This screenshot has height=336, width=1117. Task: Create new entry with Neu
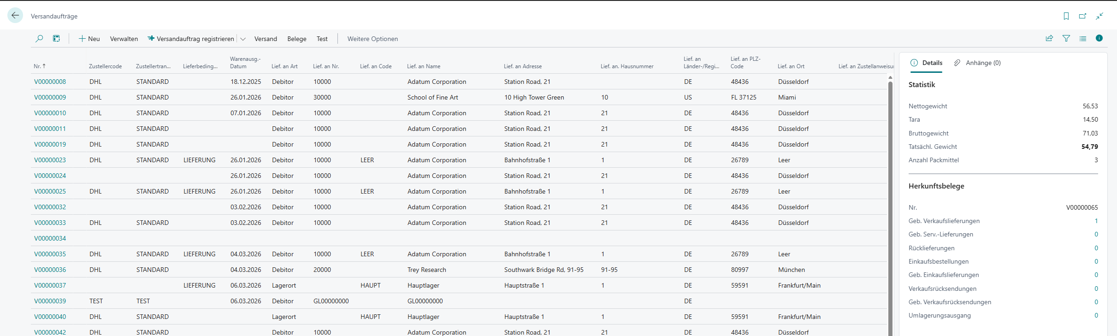89,39
